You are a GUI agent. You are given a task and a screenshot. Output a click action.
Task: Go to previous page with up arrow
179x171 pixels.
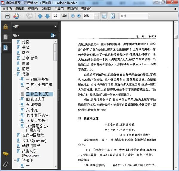tap(40, 16)
